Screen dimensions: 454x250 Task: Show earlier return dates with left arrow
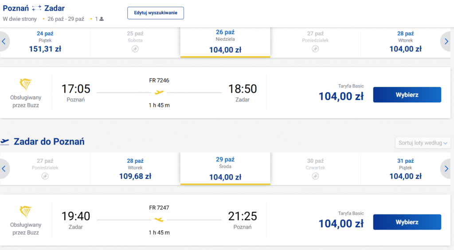coord(4,169)
